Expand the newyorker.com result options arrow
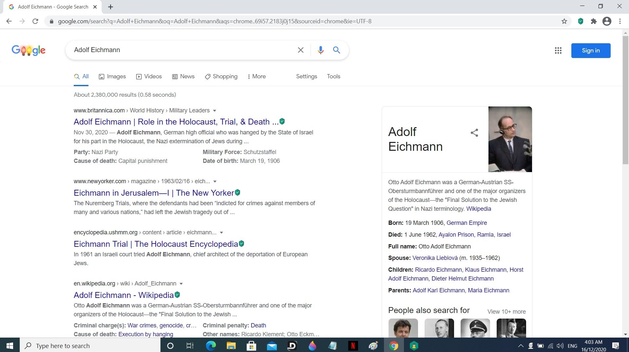Screen dimensions: 629x352 coord(215,182)
